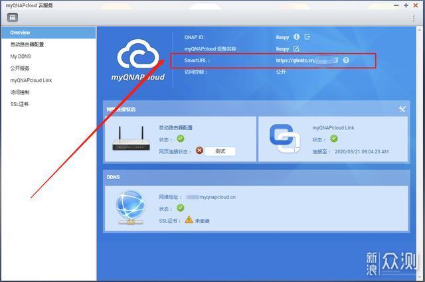Open the https://qlinkto.cn SmartURL link
Screen dimensions: 425x282
click(x=307, y=60)
